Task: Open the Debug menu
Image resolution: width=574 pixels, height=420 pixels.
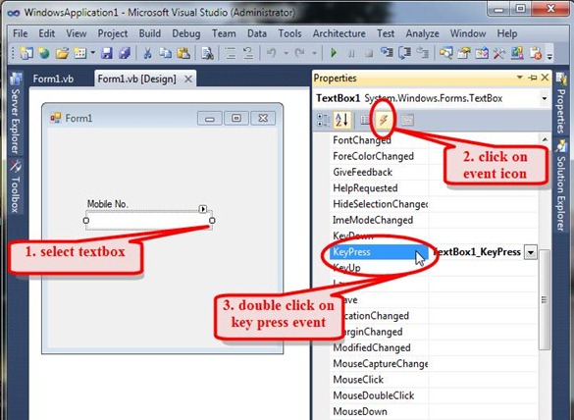Action: 186,33
